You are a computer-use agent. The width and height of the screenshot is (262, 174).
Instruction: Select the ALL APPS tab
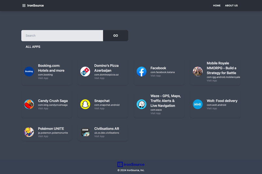[x=33, y=47]
